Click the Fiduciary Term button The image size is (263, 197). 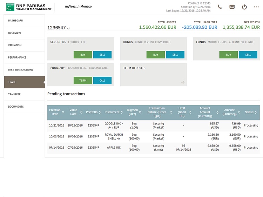[83, 81]
